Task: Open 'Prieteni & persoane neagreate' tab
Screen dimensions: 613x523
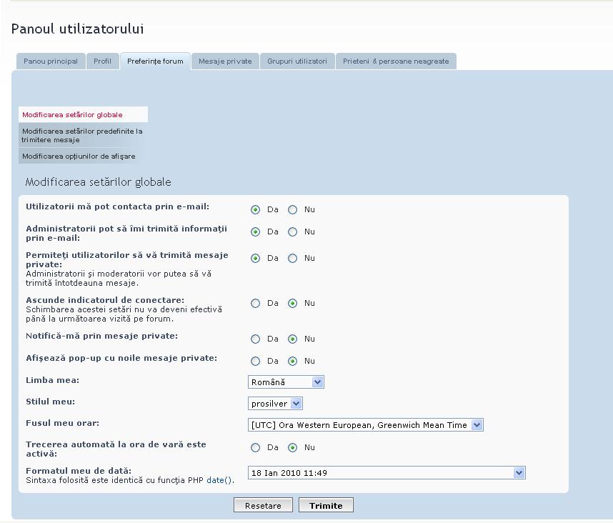Action: (396, 61)
